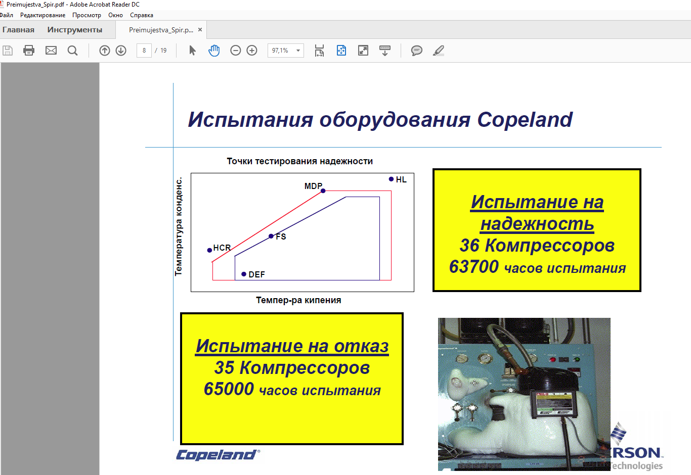Go to next page arrow
The image size is (691, 475).
[x=121, y=51]
